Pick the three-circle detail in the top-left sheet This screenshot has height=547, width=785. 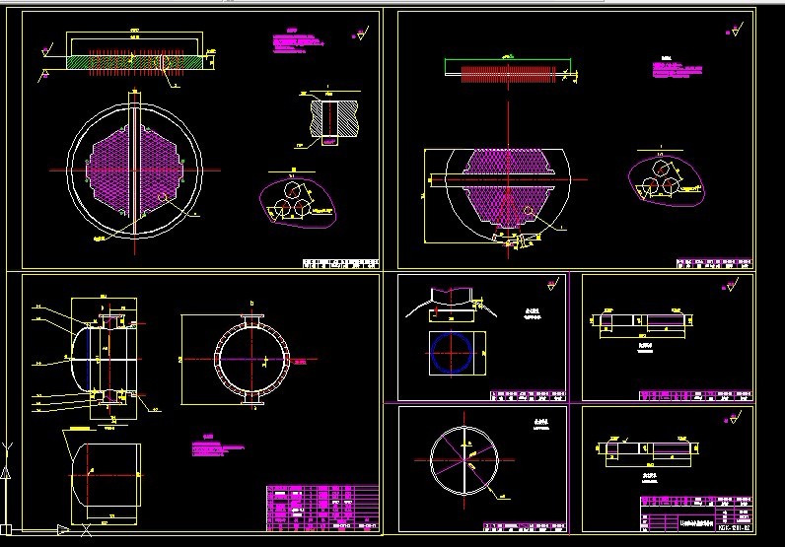[298, 203]
